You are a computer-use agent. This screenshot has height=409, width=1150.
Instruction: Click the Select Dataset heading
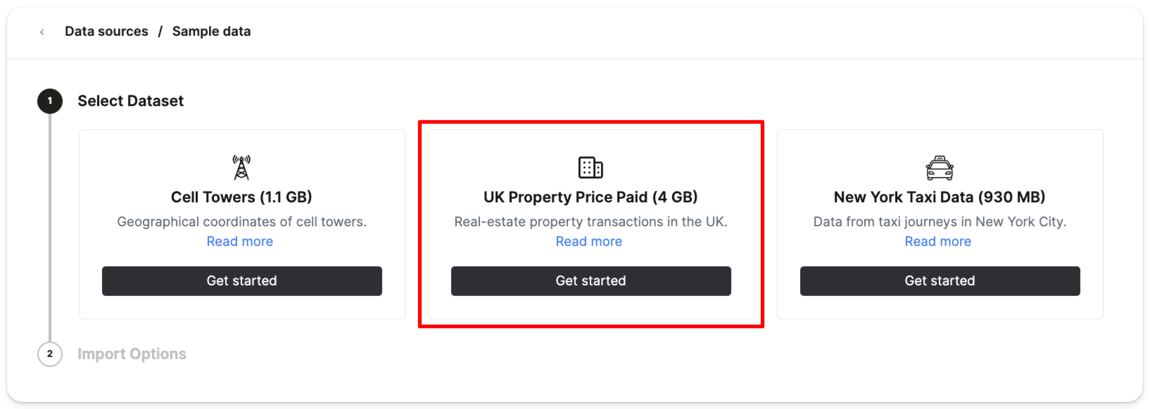click(130, 101)
